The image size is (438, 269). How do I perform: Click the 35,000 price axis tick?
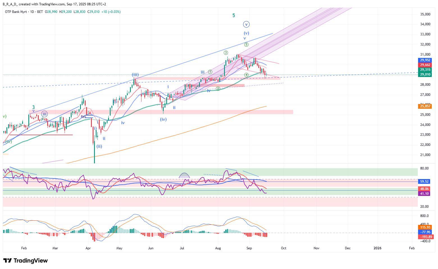(425, 14)
